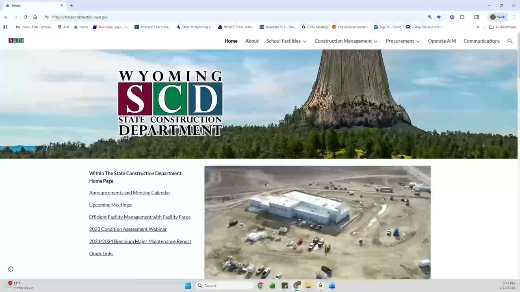Open Excel from the taskbar
This screenshot has height=292, width=520.
272,286
